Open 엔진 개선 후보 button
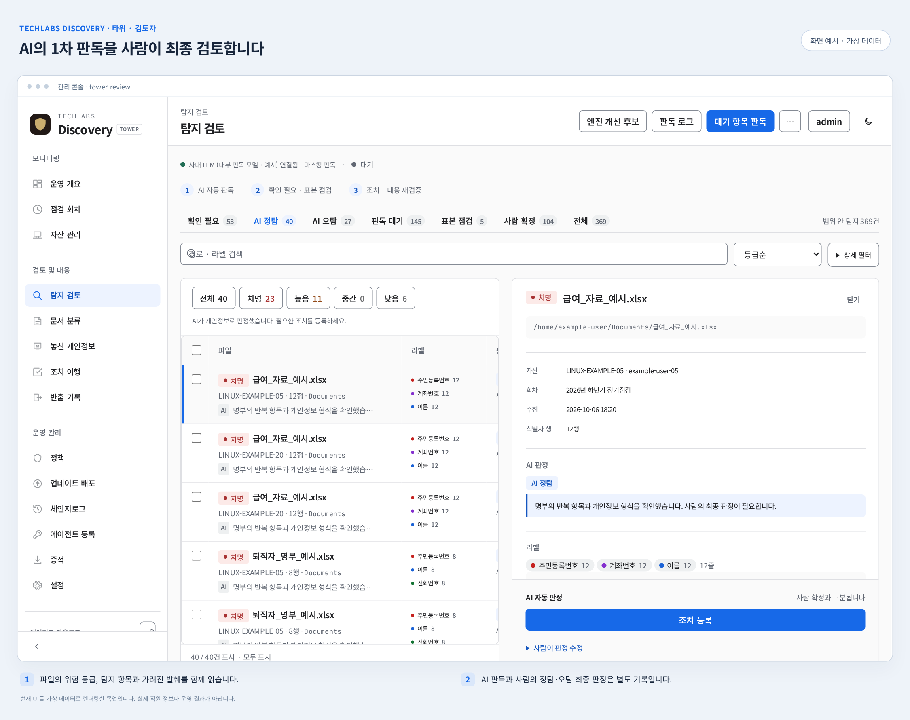 [613, 121]
